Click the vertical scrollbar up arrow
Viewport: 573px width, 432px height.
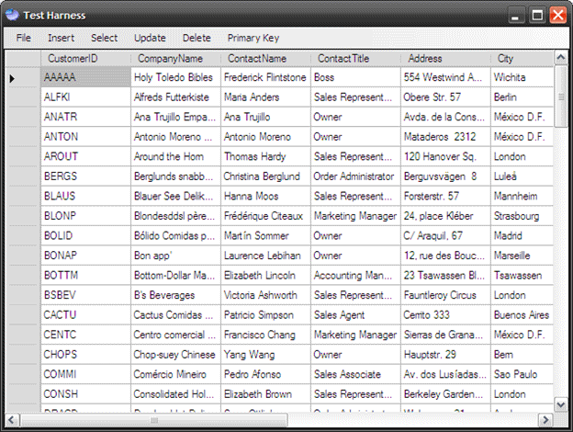pos(560,57)
